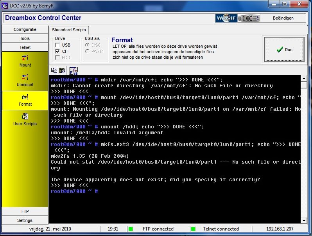
Task: Switch to Staandard Scripts tab
Action: [69, 30]
